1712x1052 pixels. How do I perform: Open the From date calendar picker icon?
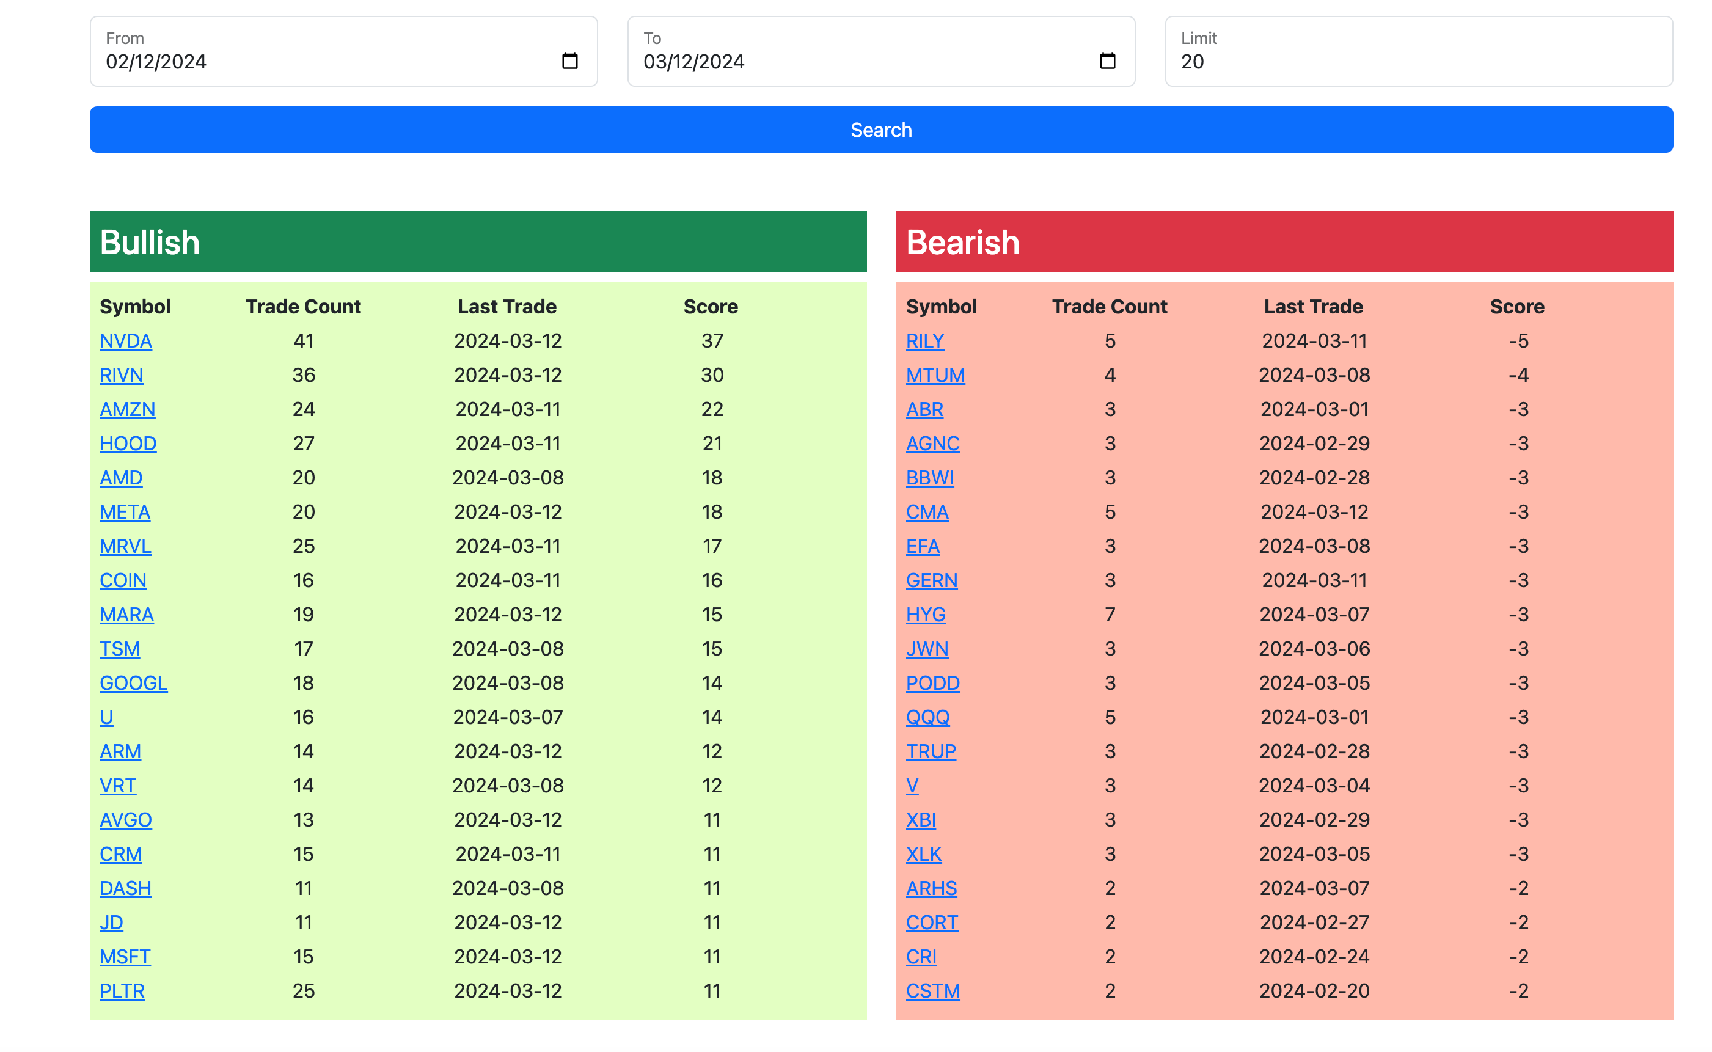[569, 61]
